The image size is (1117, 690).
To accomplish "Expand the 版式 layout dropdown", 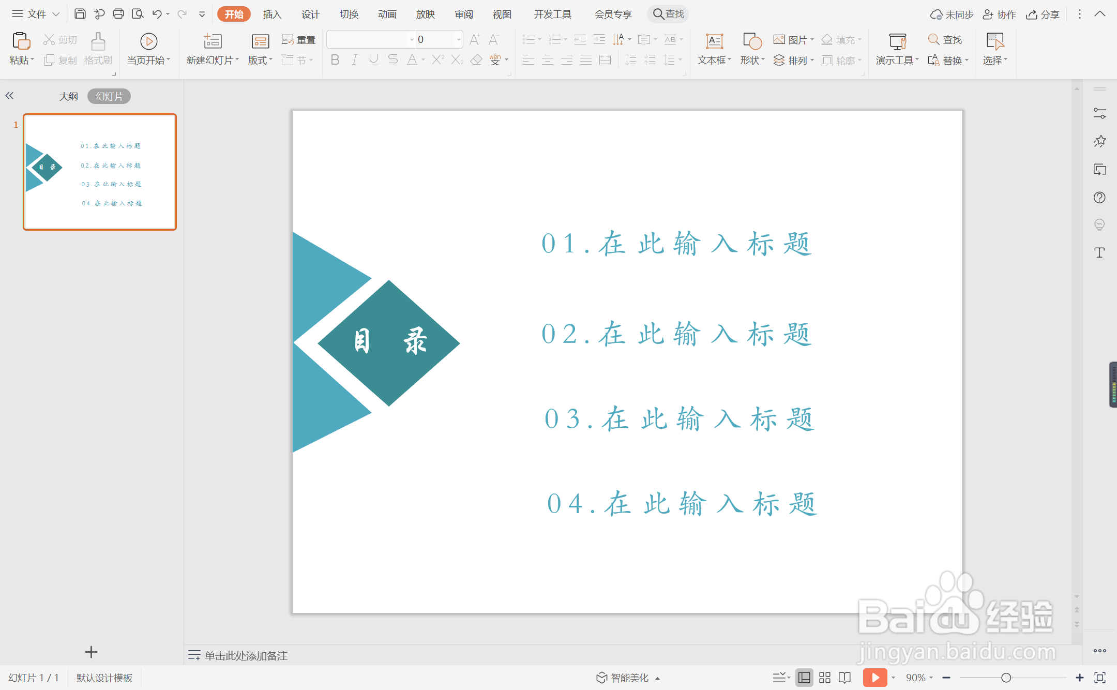I will tap(260, 61).
